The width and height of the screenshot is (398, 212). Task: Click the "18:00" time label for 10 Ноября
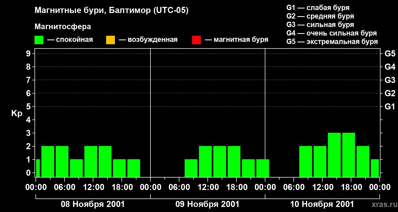pos(351,187)
